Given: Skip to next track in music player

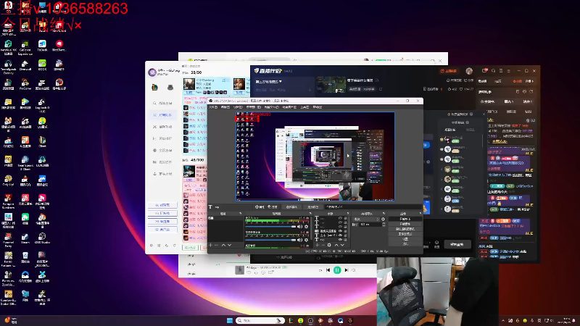Looking at the screenshot, I should point(347,270).
